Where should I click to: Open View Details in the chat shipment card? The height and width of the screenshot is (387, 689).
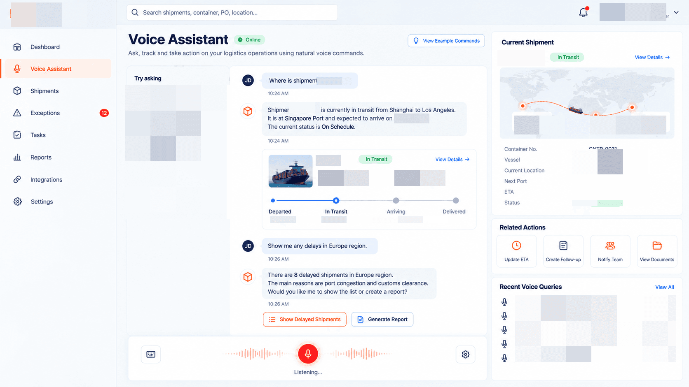click(x=452, y=159)
